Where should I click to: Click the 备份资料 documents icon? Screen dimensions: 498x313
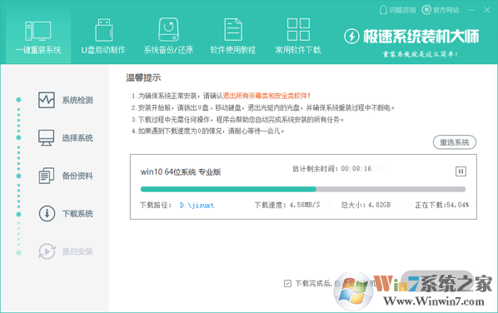pos(47,176)
